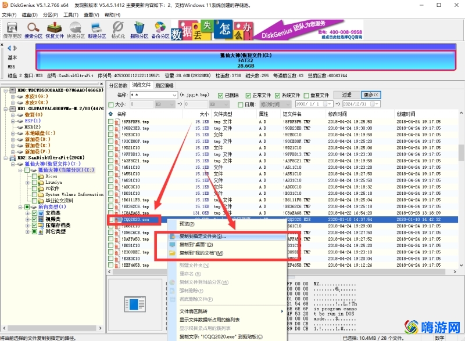Sort by the 文件类型 column header
465x341 pixels.
[x=223, y=114]
